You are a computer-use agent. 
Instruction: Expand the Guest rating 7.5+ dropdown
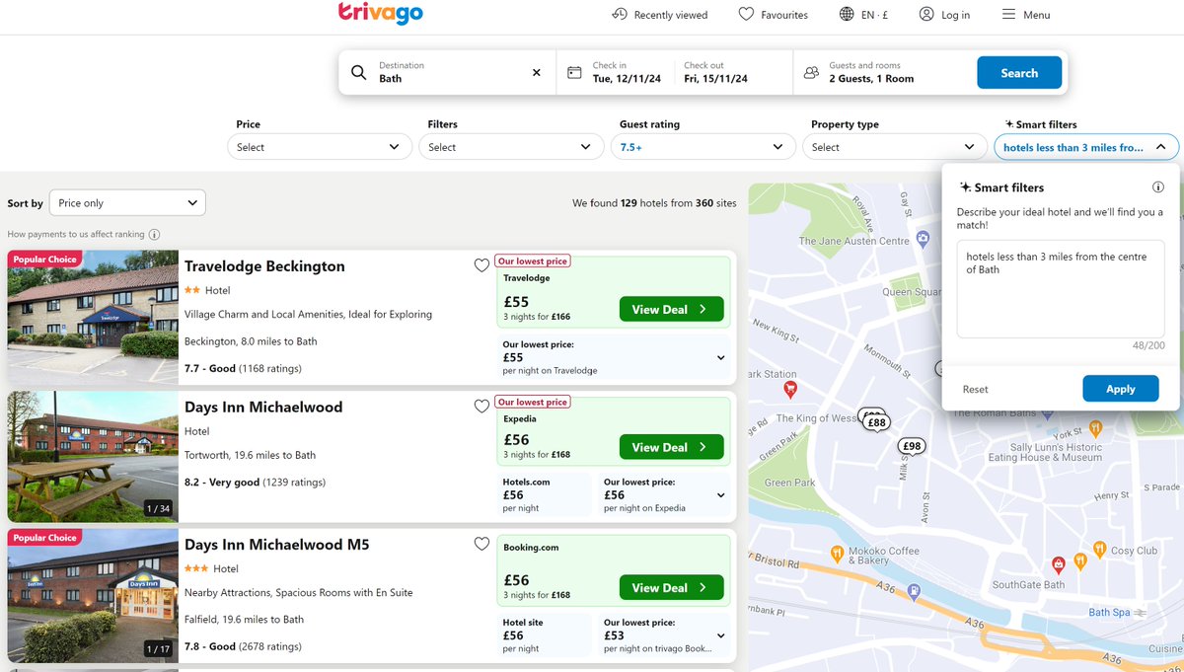click(703, 147)
